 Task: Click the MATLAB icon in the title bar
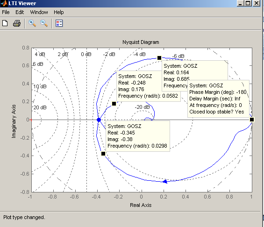pyautogui.click(x=4, y=3)
